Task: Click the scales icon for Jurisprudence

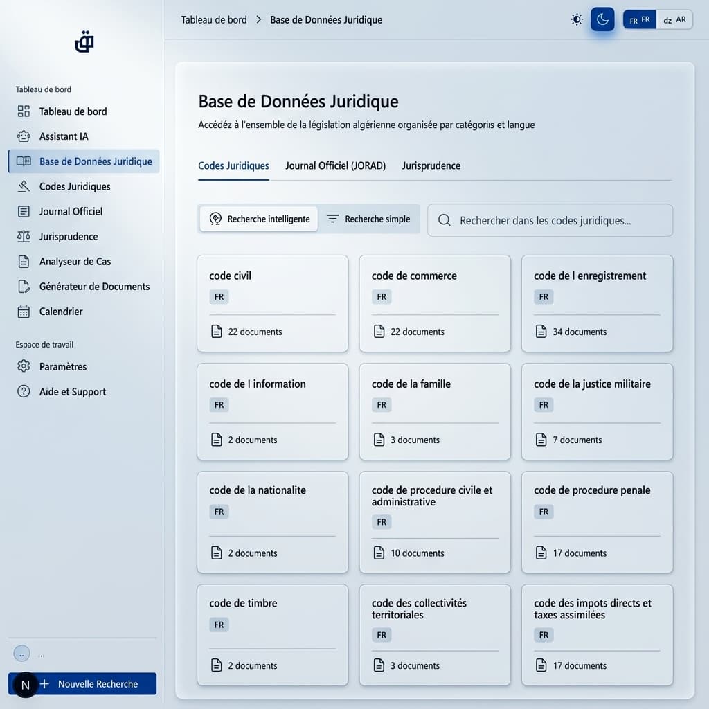Action: pos(24,236)
